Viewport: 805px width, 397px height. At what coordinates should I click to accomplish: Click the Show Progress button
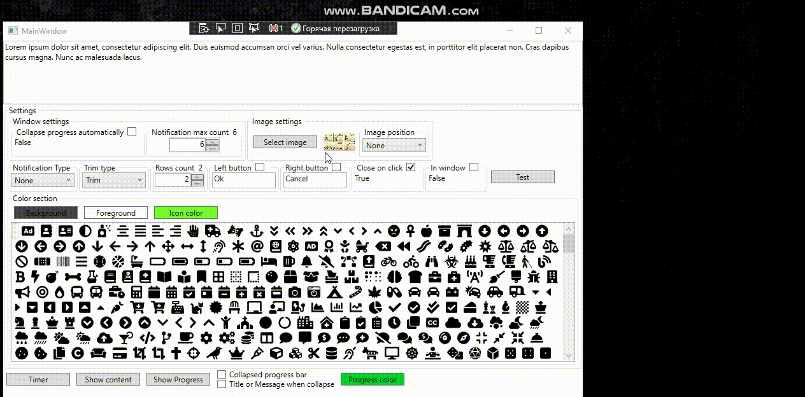(178, 380)
